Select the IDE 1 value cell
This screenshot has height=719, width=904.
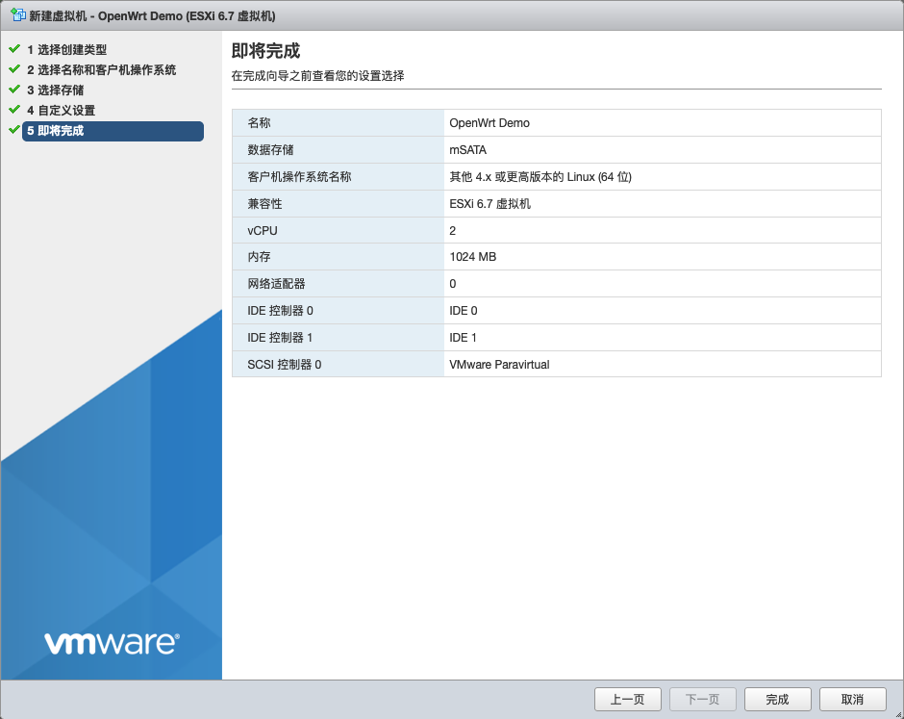click(663, 338)
